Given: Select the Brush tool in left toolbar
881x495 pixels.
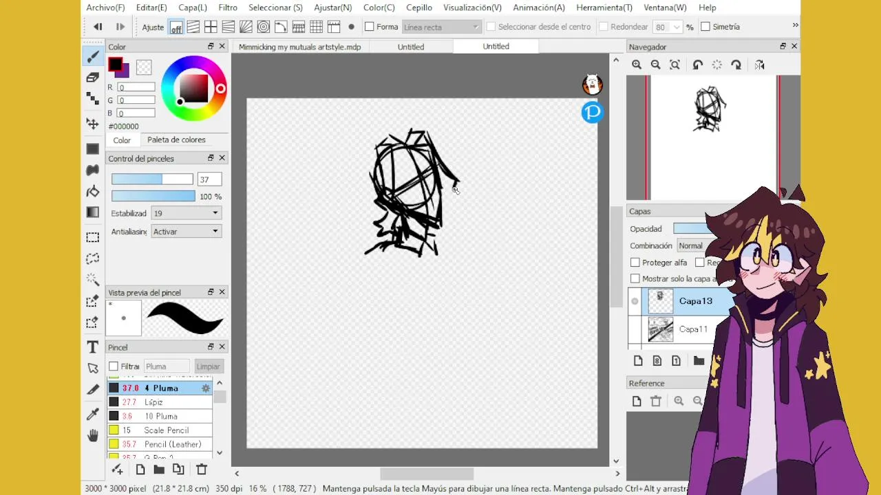Looking at the screenshot, I should tap(92, 57).
